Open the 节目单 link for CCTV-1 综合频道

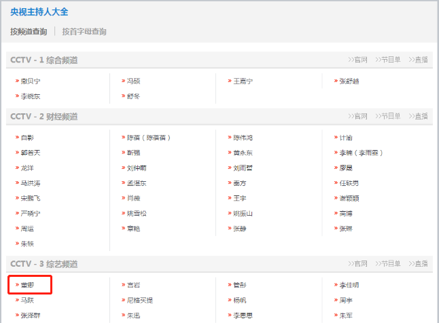point(388,60)
